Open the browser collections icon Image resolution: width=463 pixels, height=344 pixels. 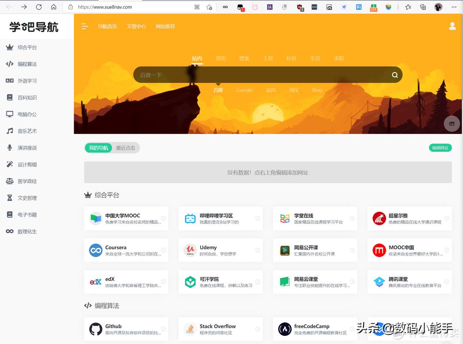pos(423,7)
